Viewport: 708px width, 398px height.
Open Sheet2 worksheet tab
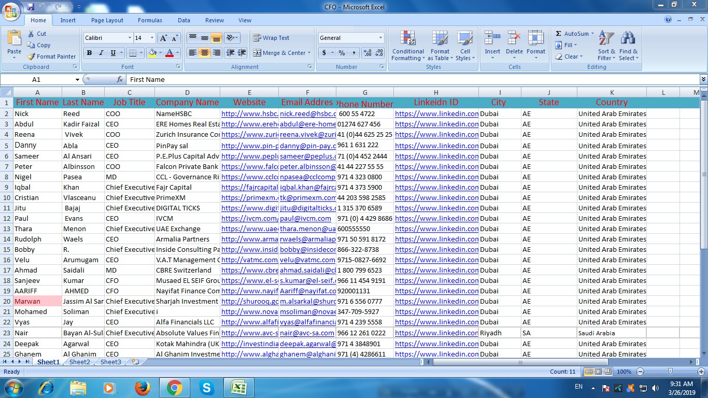tap(80, 362)
